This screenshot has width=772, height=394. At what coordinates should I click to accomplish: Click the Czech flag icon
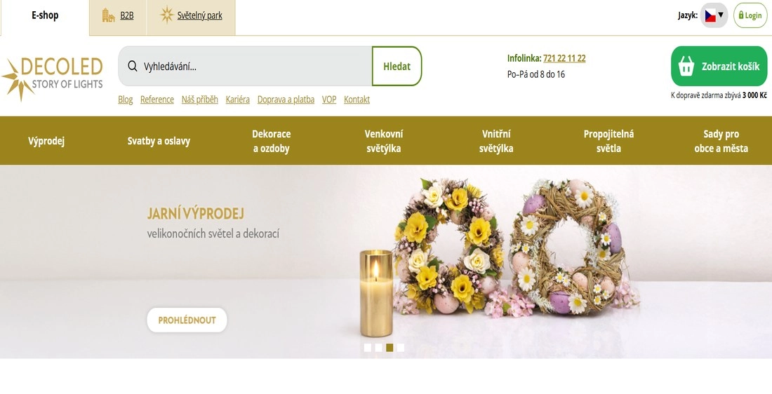[x=710, y=15]
